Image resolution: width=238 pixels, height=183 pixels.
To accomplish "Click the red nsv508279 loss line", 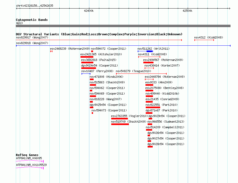I will pos(141,74).
